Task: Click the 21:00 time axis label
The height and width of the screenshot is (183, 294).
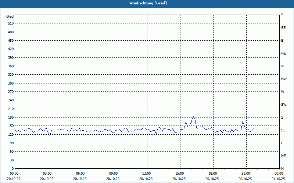Action: click(x=246, y=173)
